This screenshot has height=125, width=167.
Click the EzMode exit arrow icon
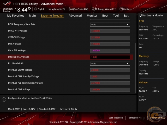click(143, 118)
